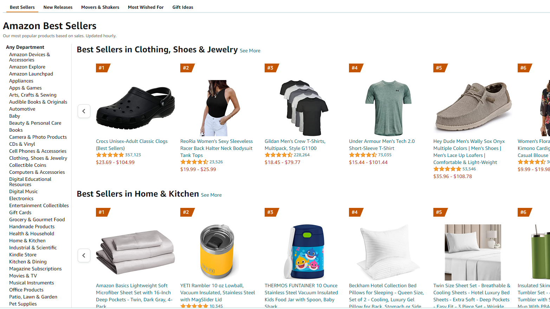Click the YETI Rambler tumbler image
This screenshot has width=550, height=309.
pos(217,252)
